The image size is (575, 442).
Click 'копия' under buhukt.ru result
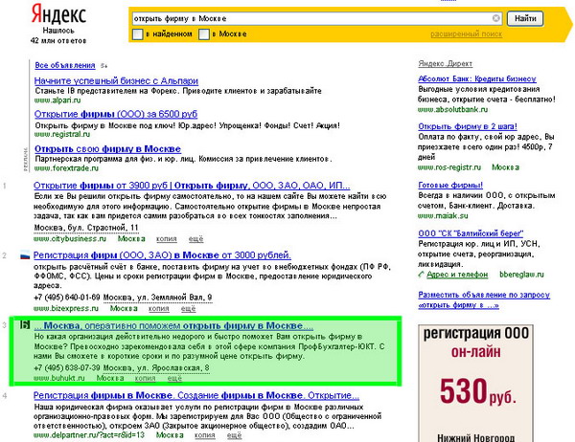(146, 378)
